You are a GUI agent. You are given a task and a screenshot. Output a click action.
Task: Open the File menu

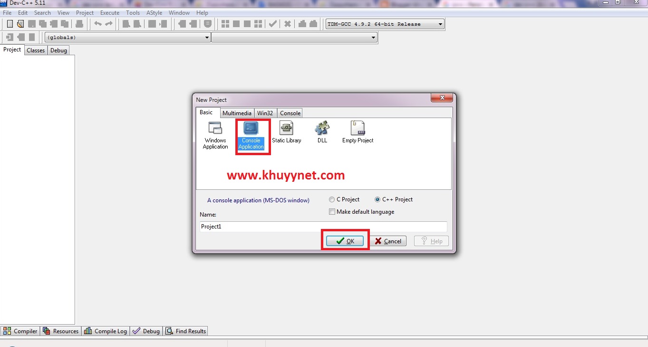pyautogui.click(x=7, y=13)
